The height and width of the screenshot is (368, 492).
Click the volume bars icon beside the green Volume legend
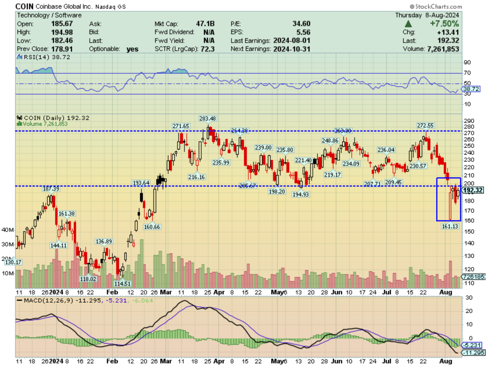[x=19, y=124]
